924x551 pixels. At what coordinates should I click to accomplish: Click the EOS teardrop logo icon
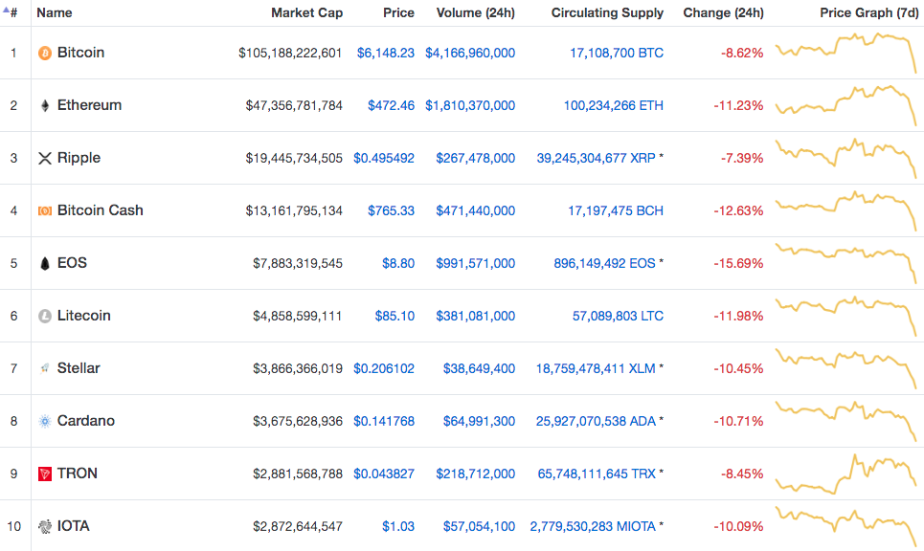coord(44,264)
